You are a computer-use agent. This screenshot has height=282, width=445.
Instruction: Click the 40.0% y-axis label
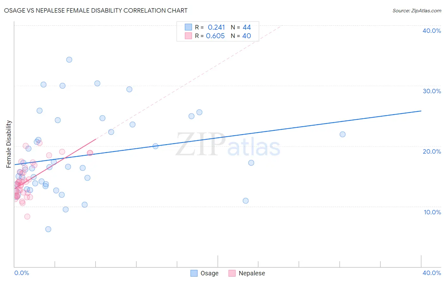(x=432, y=31)
